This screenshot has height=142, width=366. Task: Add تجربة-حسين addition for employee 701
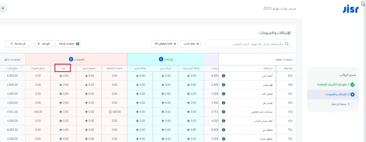pyautogui.click(x=163, y=130)
